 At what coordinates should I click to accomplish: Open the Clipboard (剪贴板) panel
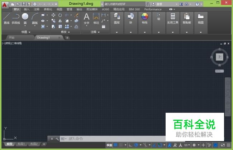[186, 18]
